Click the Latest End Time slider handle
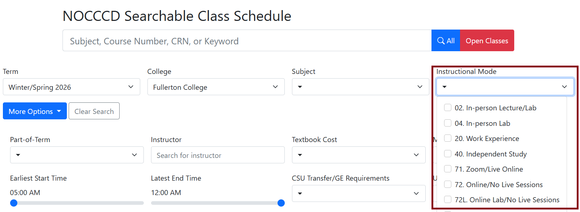 click(281, 203)
